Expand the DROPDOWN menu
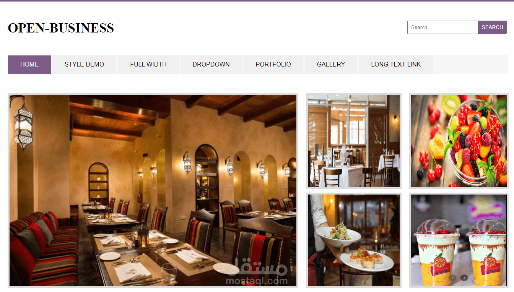This screenshot has width=514, height=292. pyautogui.click(x=211, y=65)
